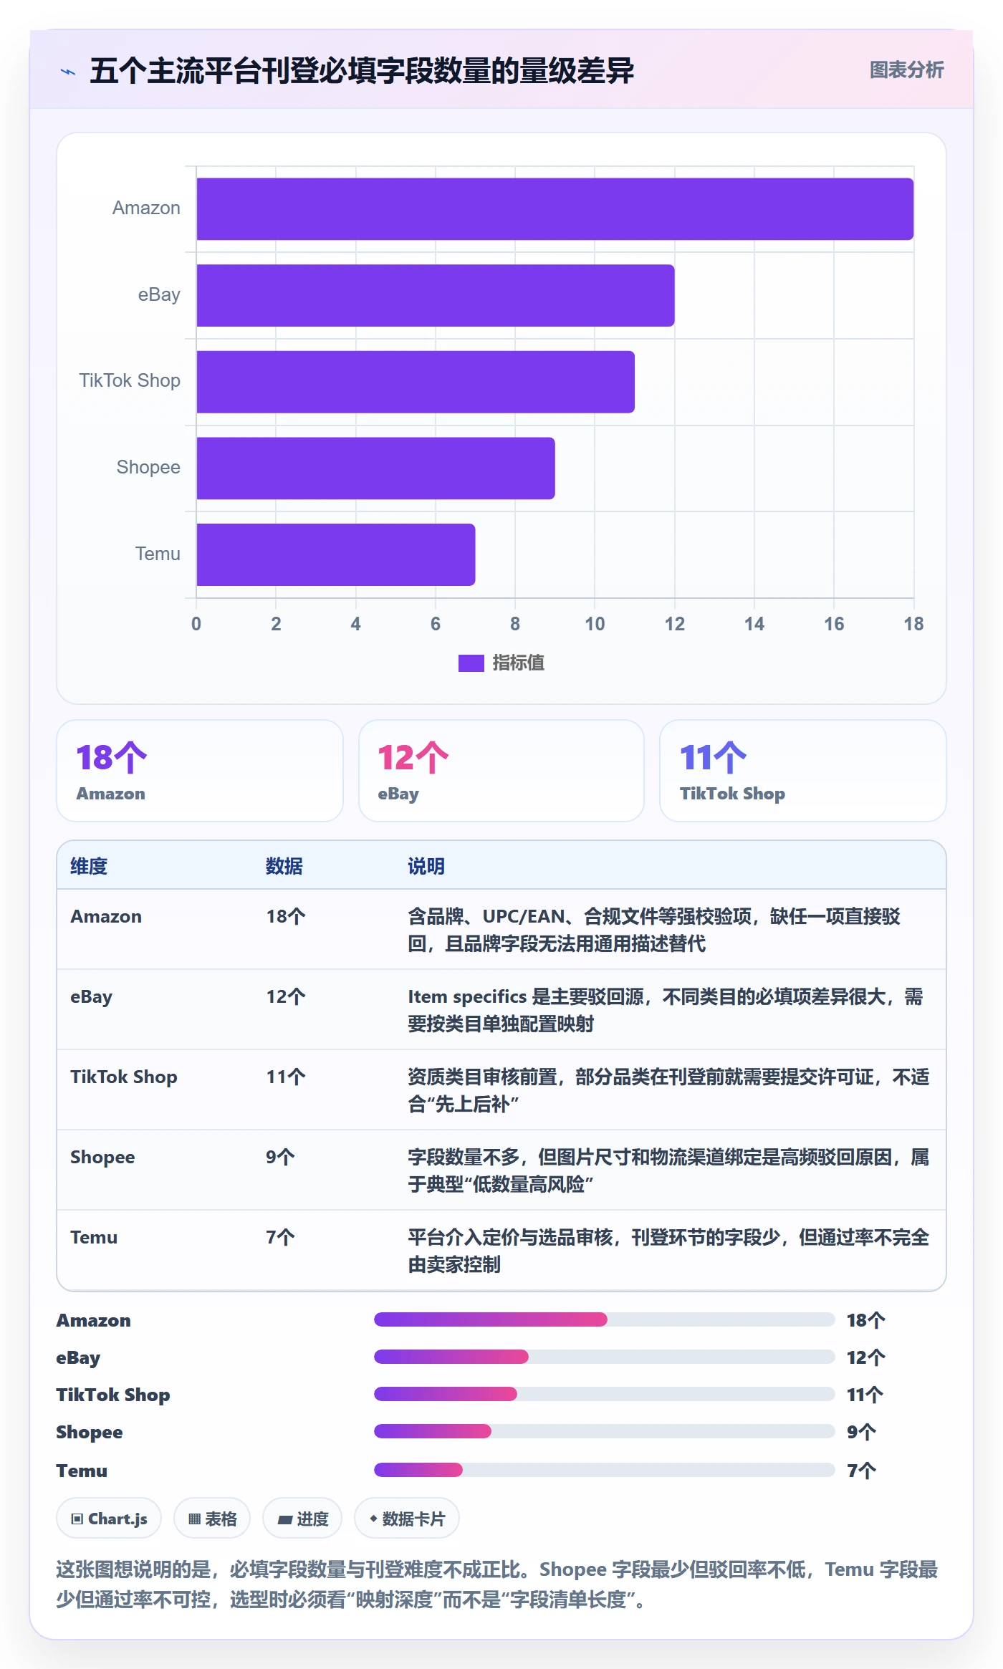Click the Temu 平台介入定价 description
The height and width of the screenshot is (1669, 1003).
(668, 1251)
